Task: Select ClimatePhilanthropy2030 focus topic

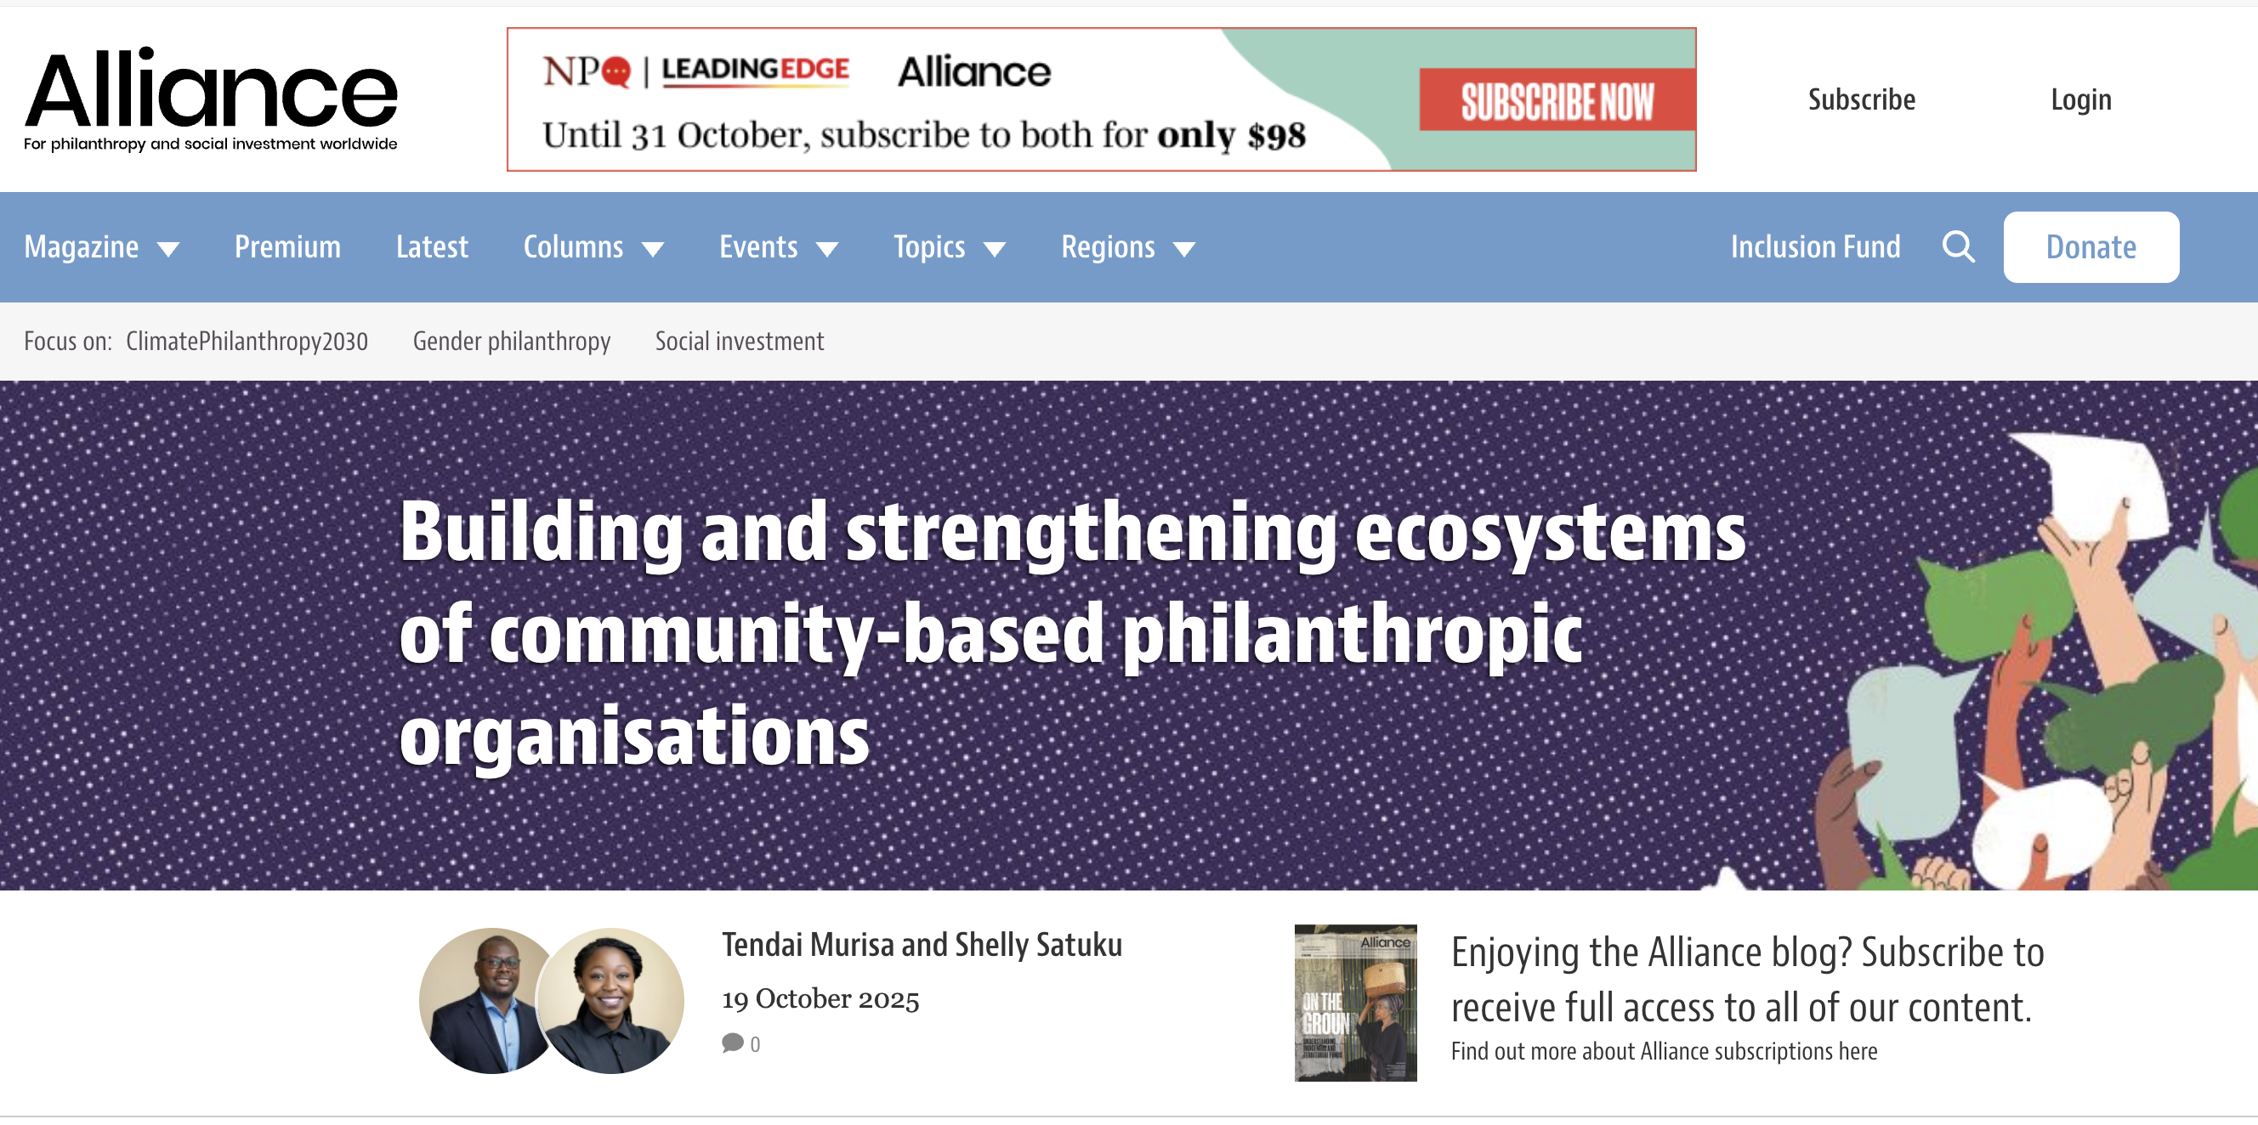Action: tap(247, 341)
